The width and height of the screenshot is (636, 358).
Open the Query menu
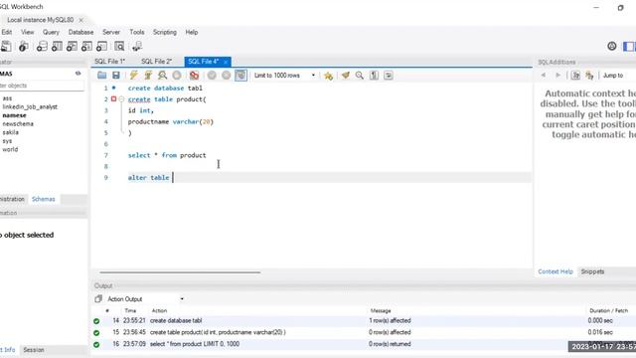coord(51,32)
